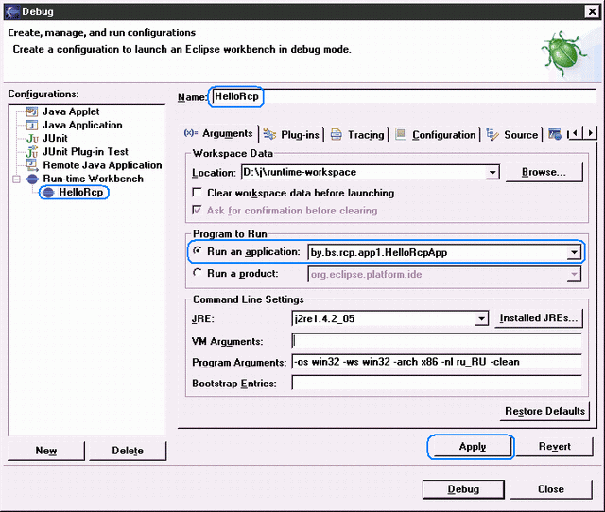605x512 pixels.
Task: Enable Clear workspace data before launching
Action: pos(198,192)
